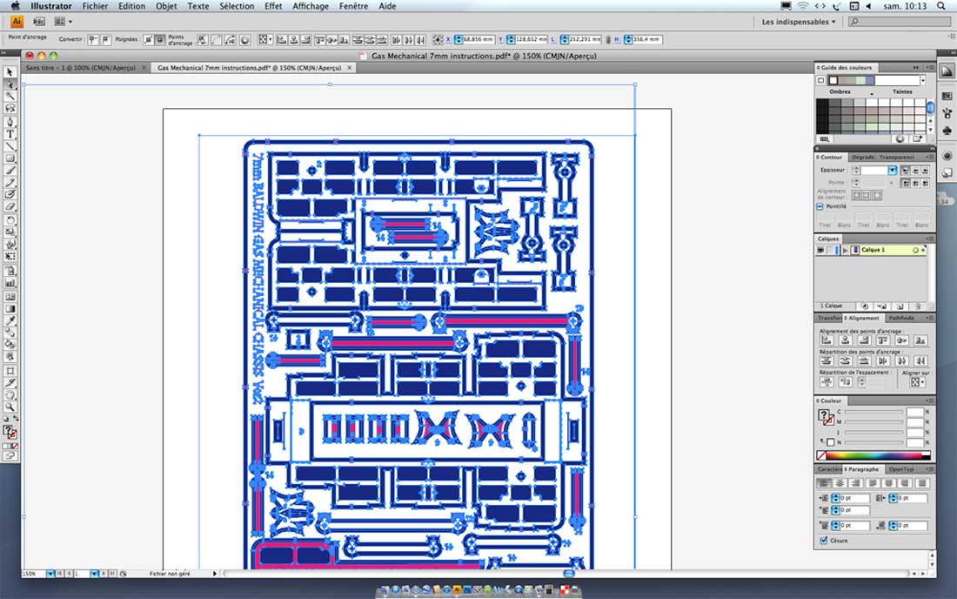Open the Objet menu
Image resolution: width=957 pixels, height=599 pixels.
click(x=166, y=6)
